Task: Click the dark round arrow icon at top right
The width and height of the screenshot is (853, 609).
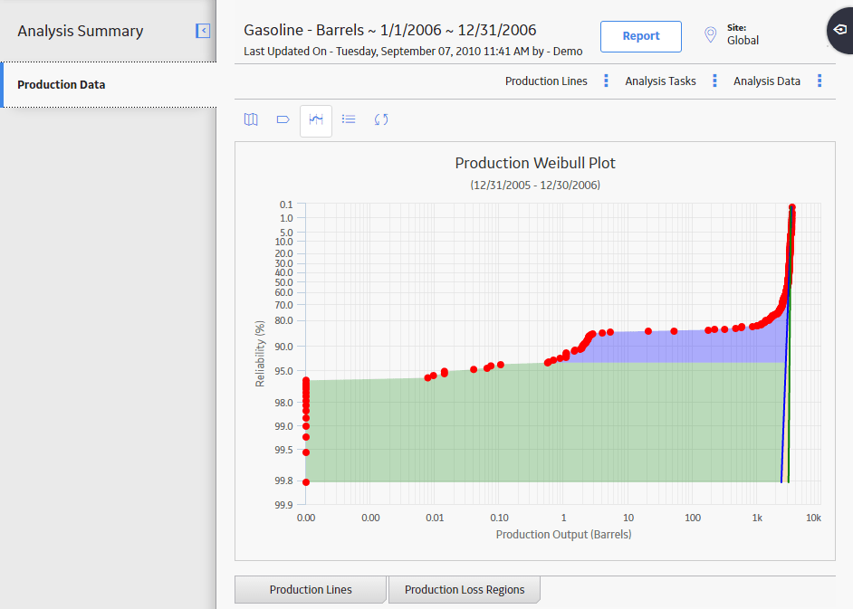Action: point(840,30)
